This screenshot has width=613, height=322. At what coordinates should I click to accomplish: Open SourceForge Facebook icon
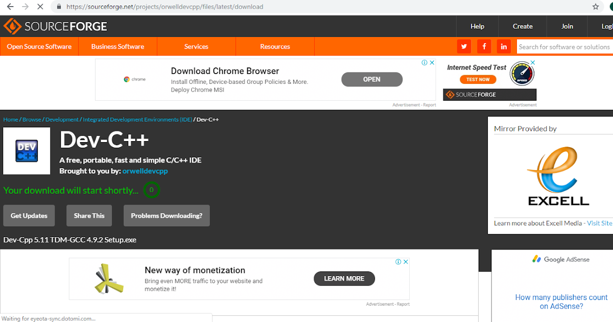point(484,47)
